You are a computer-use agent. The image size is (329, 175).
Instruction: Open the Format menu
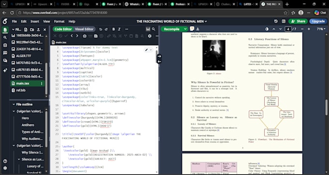point(59,21)
